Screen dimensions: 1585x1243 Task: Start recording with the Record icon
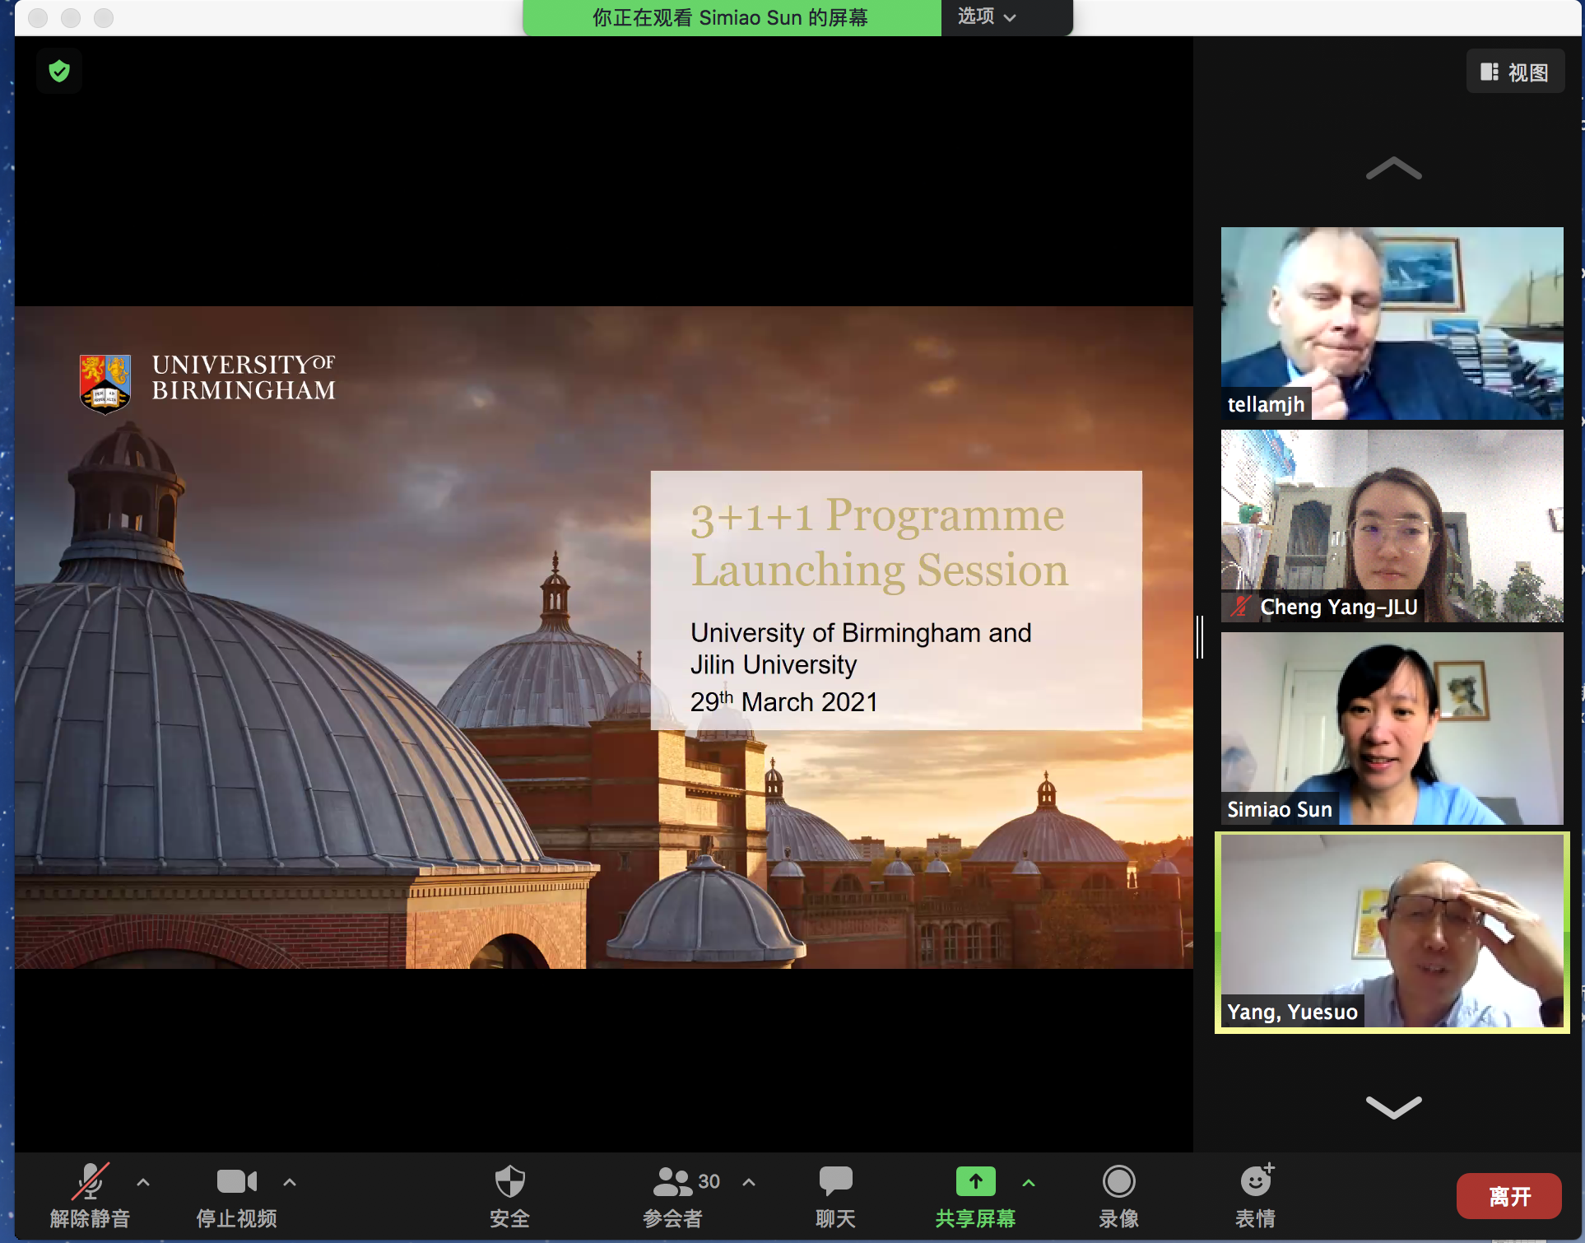click(1118, 1182)
